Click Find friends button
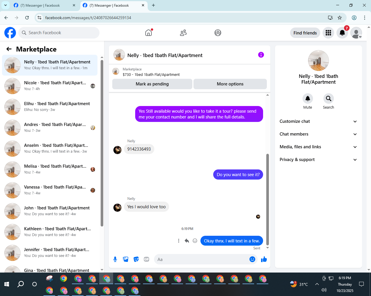This screenshot has height=296, width=371. [305, 33]
